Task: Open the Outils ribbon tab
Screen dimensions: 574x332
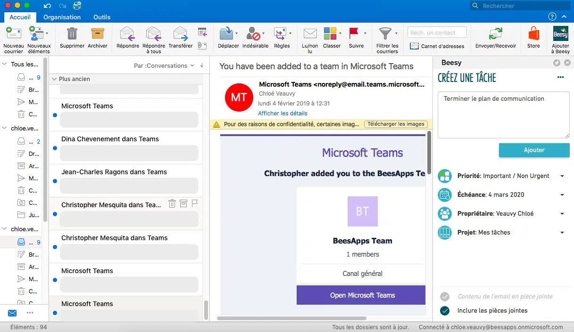Action: pos(102,17)
